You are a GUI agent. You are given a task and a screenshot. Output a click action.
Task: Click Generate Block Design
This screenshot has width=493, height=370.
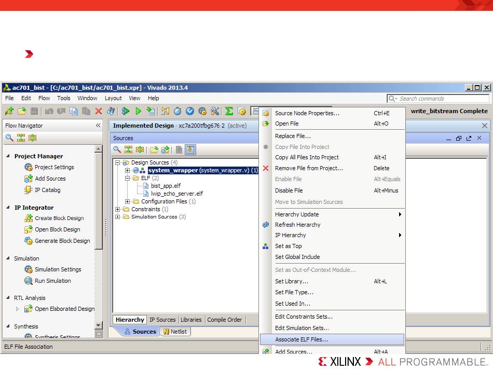click(62, 241)
